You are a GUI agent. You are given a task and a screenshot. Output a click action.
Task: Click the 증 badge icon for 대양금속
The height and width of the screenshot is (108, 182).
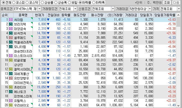click(x=11, y=29)
